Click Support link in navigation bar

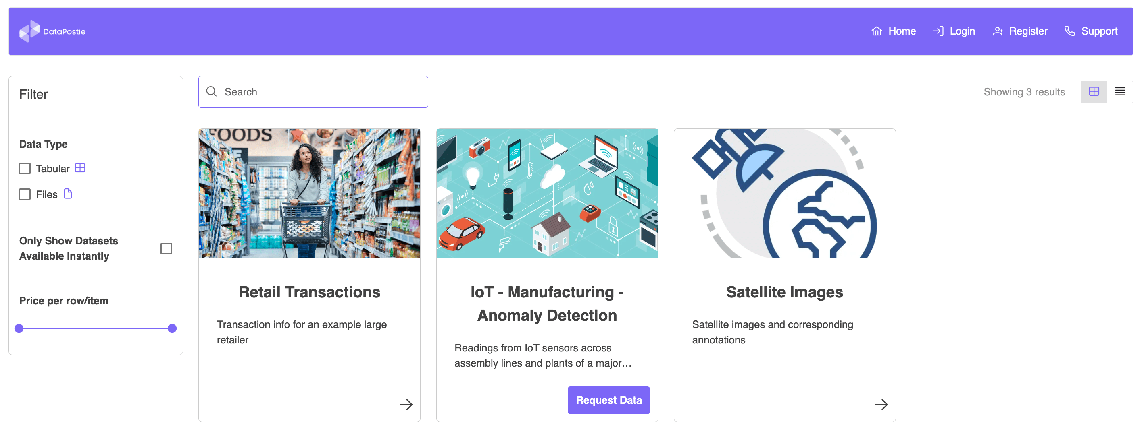tap(1090, 31)
